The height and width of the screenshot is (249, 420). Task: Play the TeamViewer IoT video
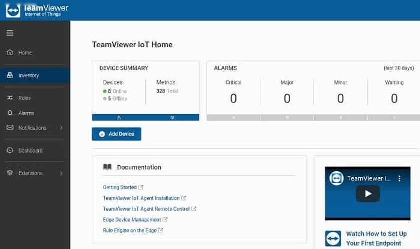[x=367, y=194]
